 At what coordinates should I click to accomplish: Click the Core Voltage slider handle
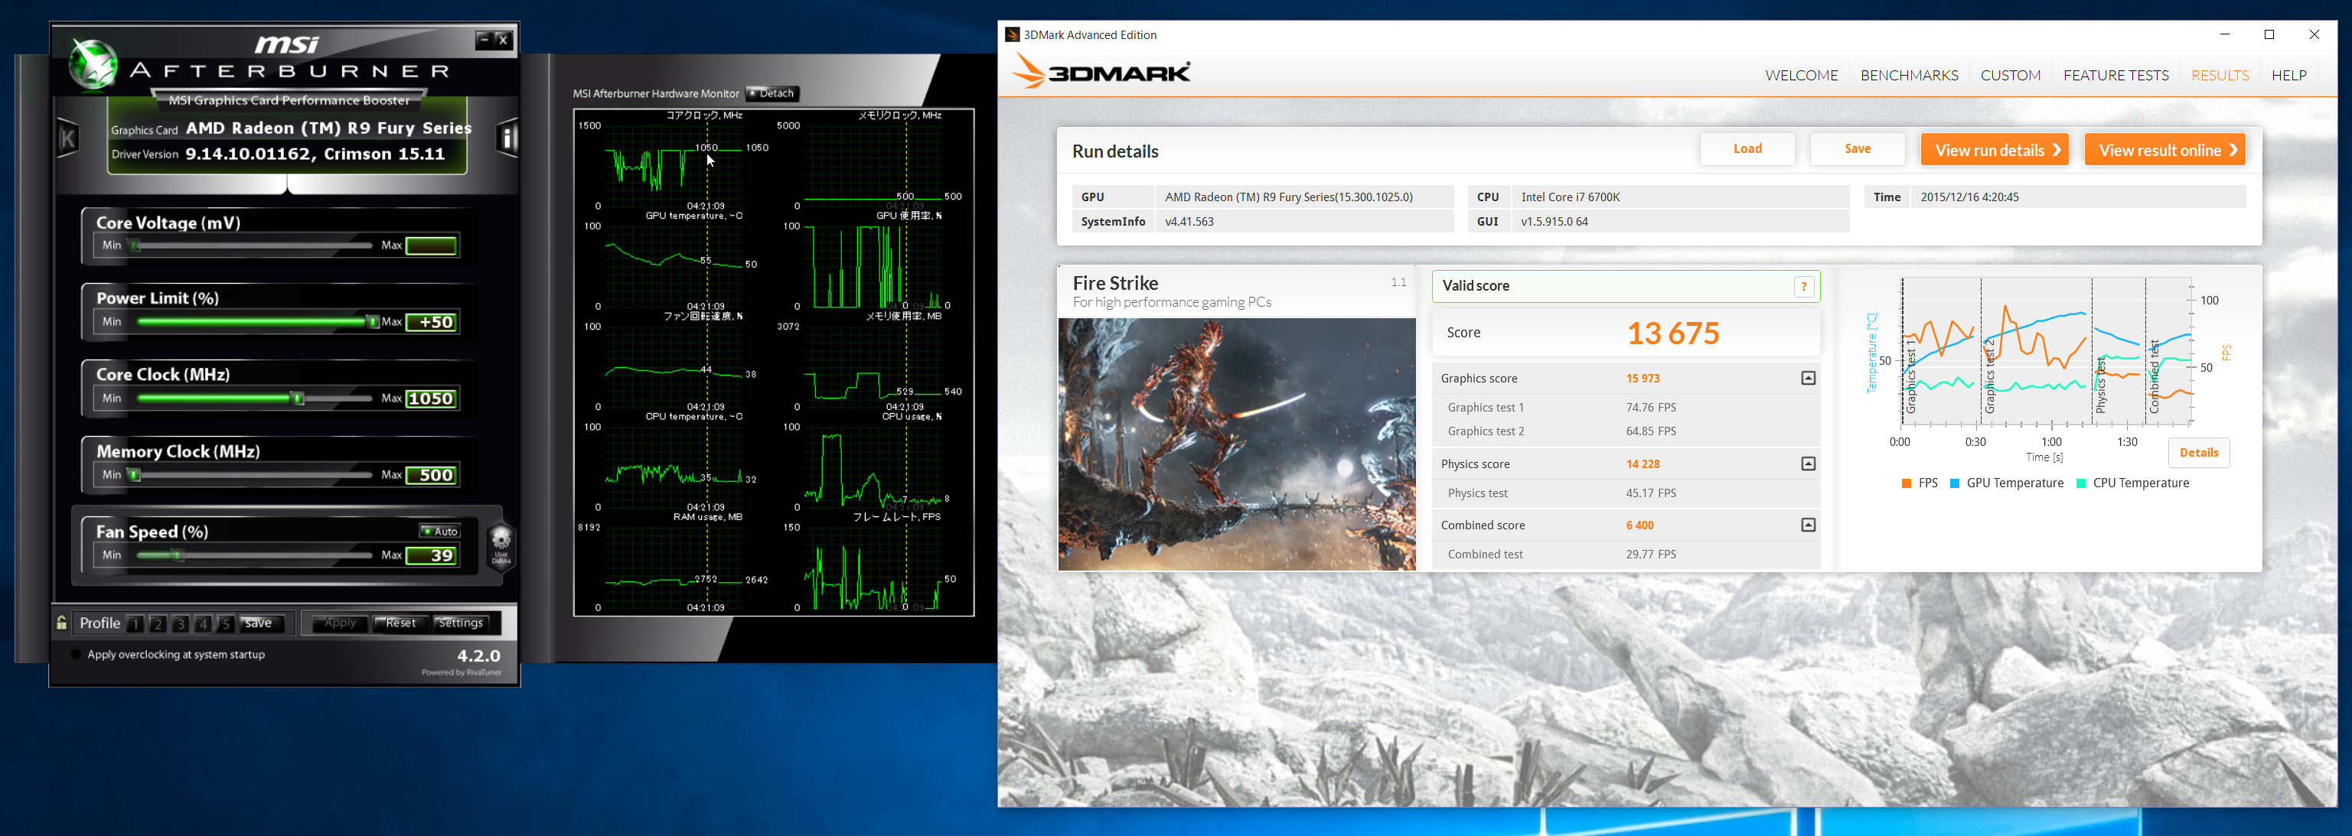(135, 245)
